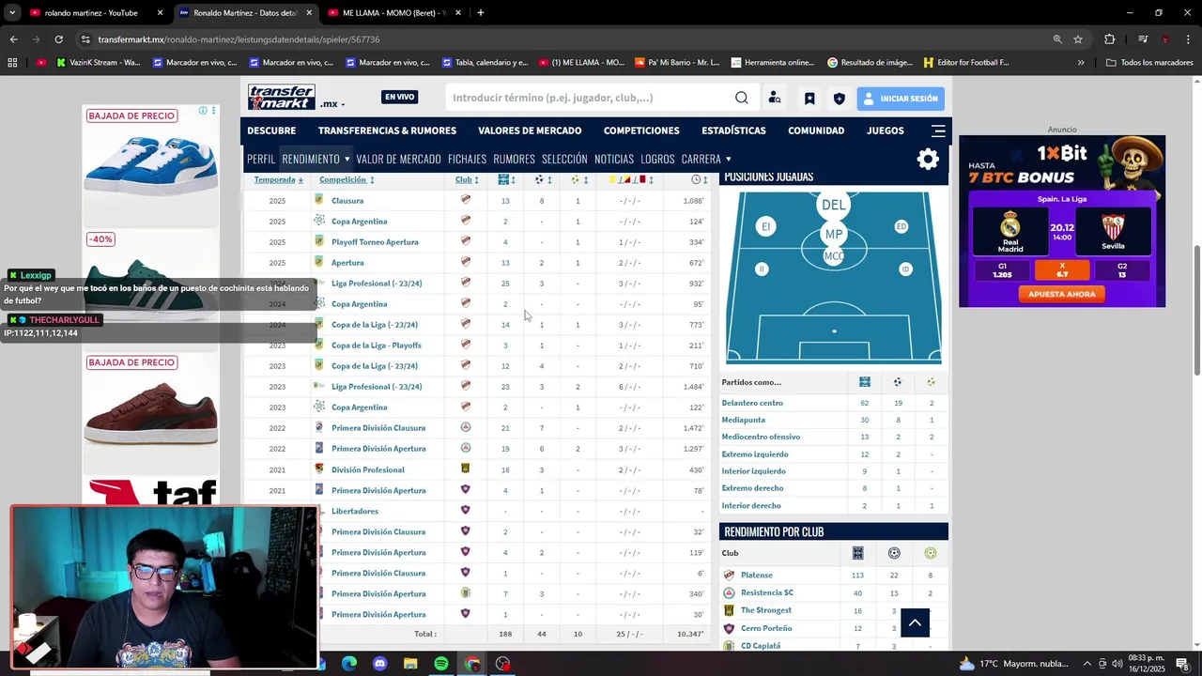Open File Explorer from the taskbar
The height and width of the screenshot is (676, 1202).
tap(410, 664)
